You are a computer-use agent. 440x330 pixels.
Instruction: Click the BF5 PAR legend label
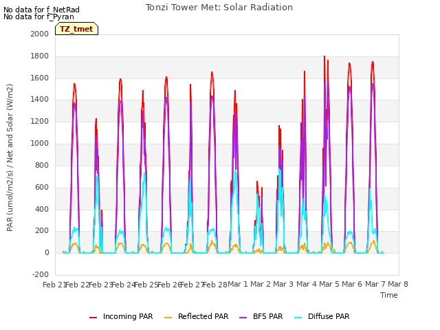point(267,316)
